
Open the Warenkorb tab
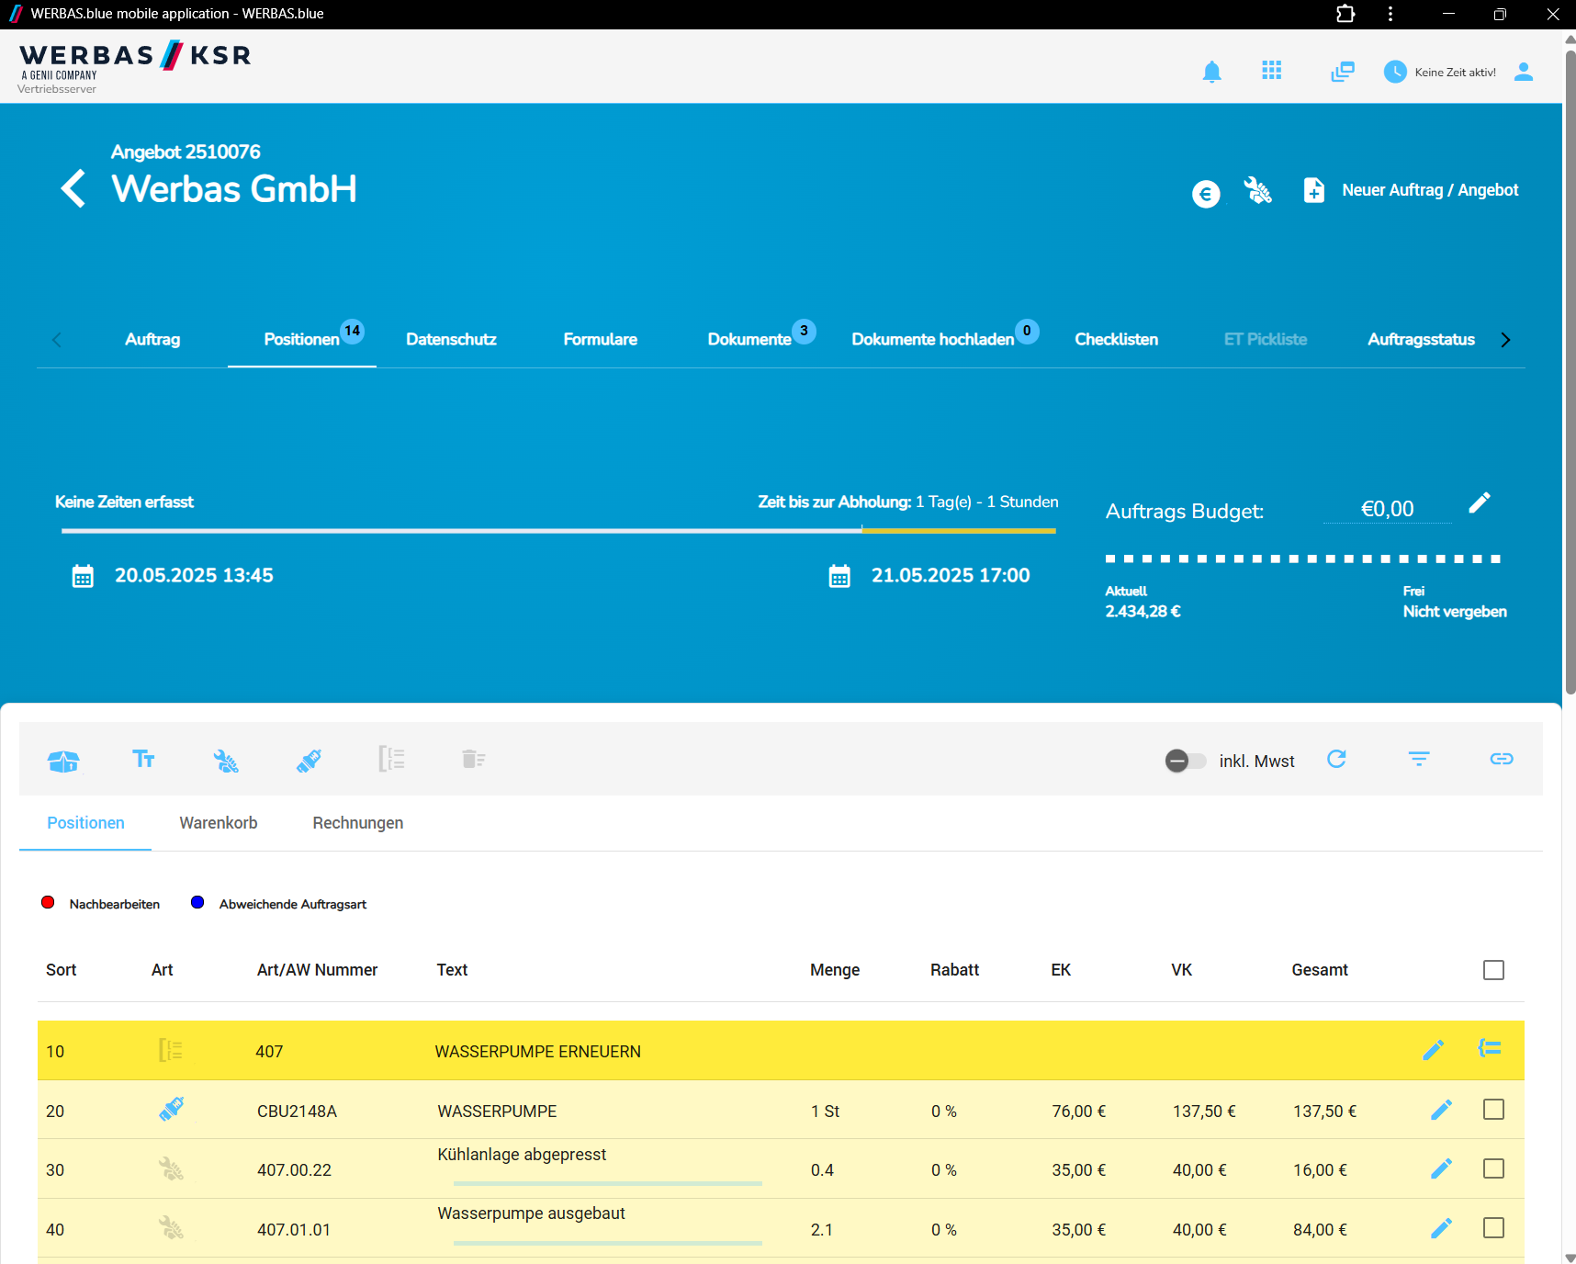click(x=219, y=823)
